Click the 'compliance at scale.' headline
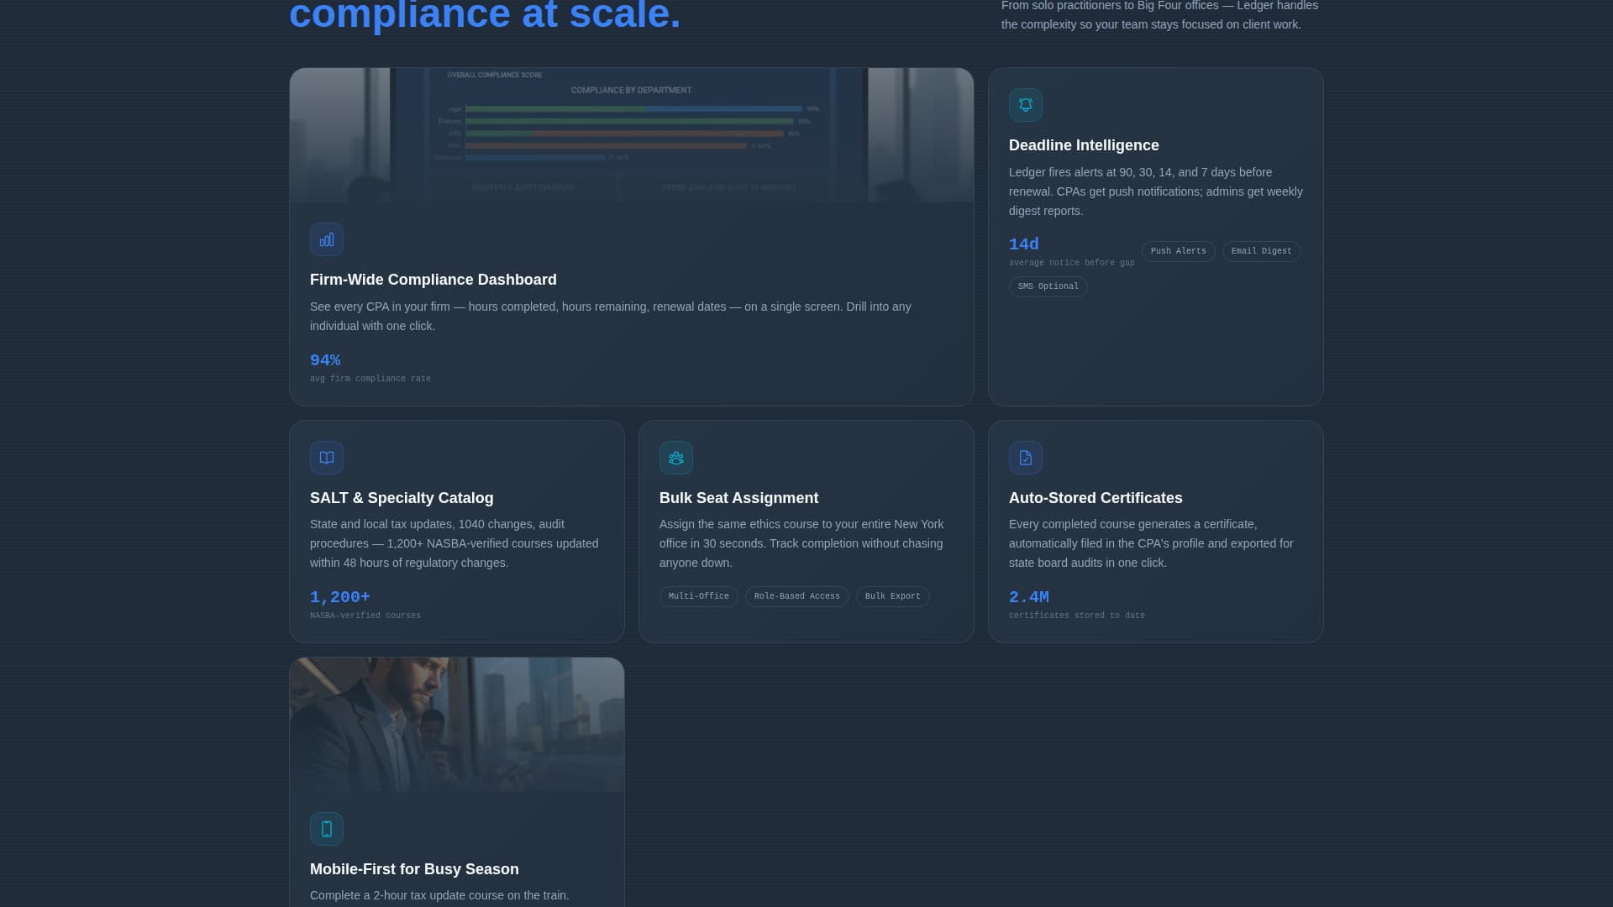This screenshot has height=907, width=1613. click(485, 15)
